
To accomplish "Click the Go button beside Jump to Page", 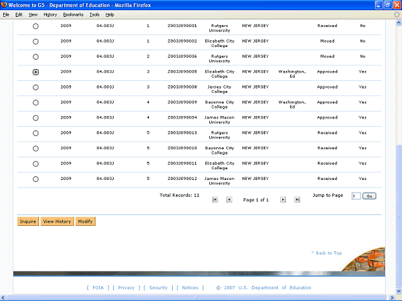I will click(x=369, y=196).
